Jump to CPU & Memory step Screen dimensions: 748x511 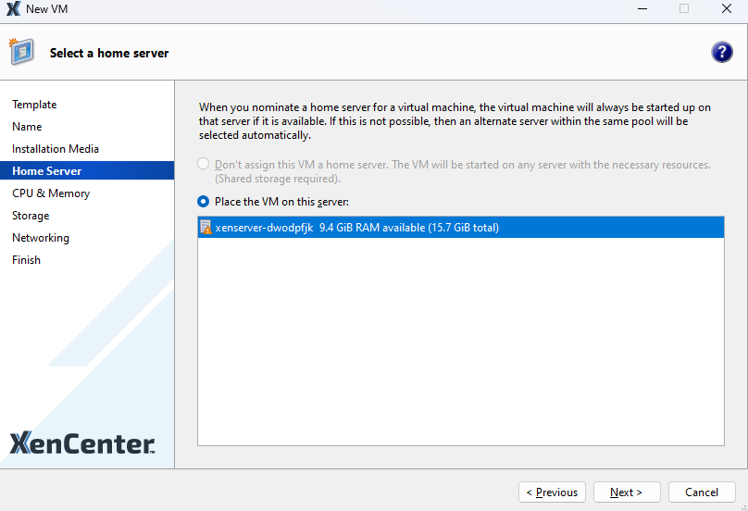(51, 193)
